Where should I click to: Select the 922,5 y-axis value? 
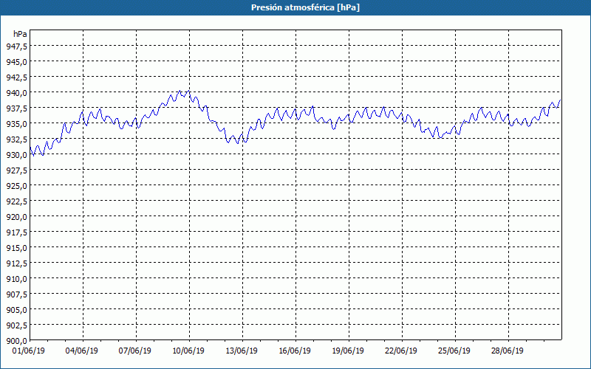click(16, 201)
